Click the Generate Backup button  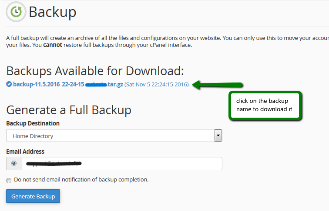coord(33,196)
